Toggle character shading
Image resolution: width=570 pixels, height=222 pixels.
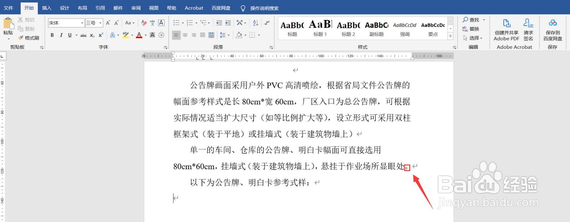tap(152, 35)
